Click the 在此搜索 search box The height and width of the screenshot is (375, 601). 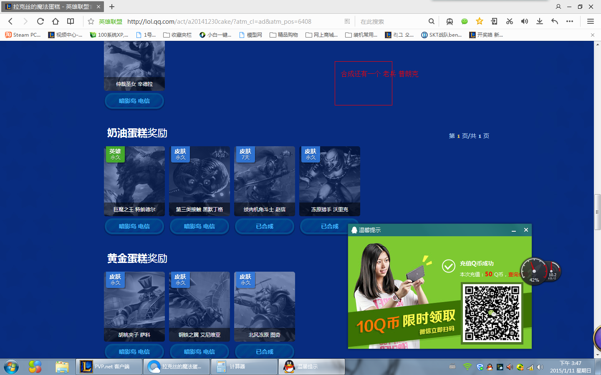[392, 21]
